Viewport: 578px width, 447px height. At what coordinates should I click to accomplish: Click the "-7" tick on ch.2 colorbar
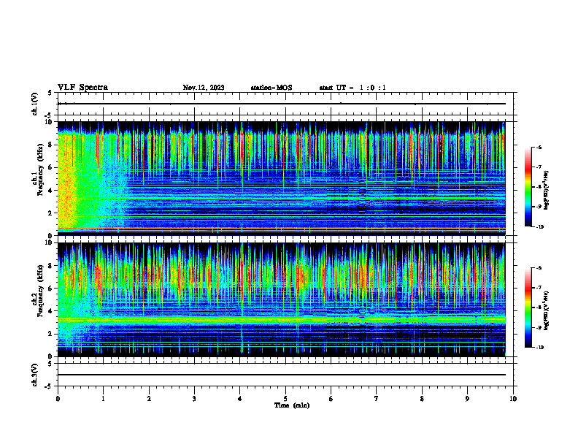pos(539,288)
